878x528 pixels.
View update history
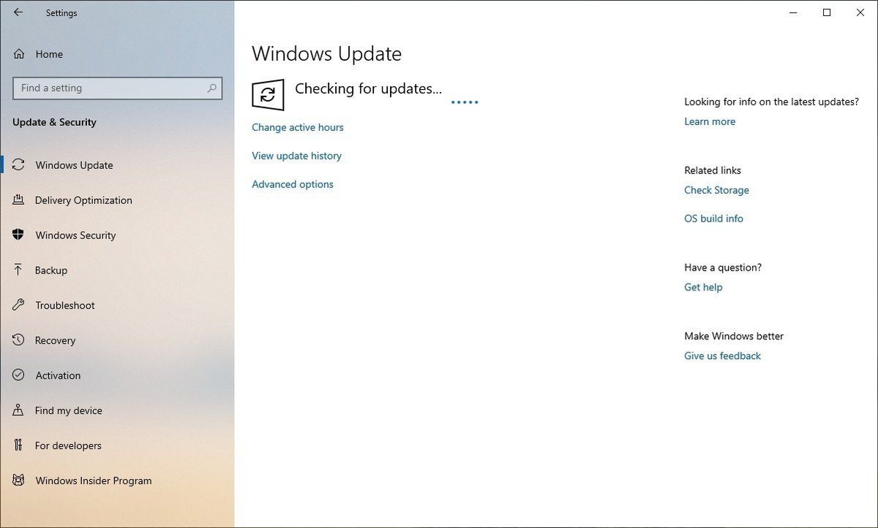(x=296, y=155)
